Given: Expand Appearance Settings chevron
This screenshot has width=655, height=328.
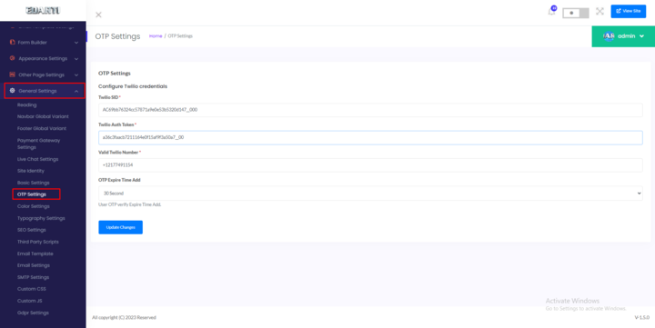Looking at the screenshot, I should pyautogui.click(x=76, y=59).
